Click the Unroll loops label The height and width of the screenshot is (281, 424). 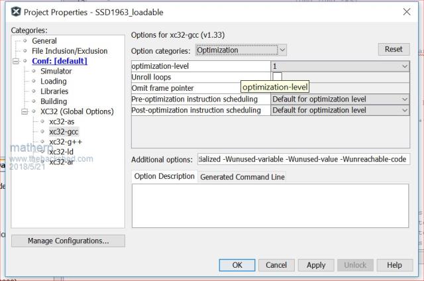151,78
